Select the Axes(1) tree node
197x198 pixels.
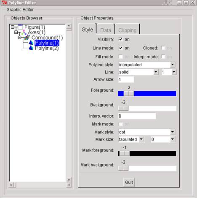tap(37, 33)
